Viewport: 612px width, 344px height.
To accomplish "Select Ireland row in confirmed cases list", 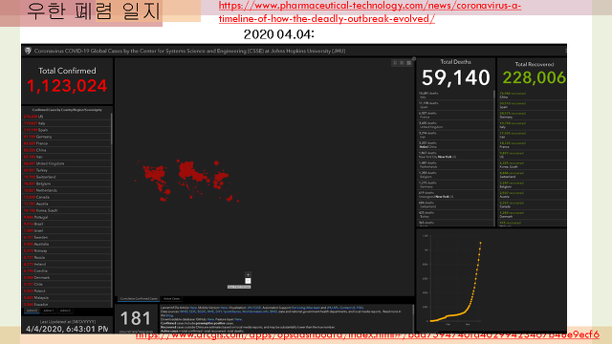I will coord(67,264).
